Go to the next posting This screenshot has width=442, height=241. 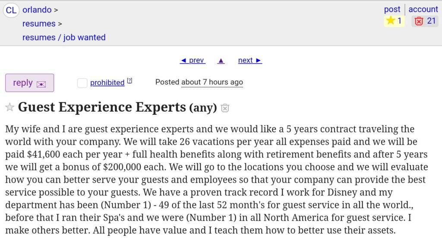250,60
